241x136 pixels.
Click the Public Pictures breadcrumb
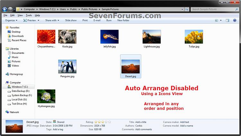[89, 9]
